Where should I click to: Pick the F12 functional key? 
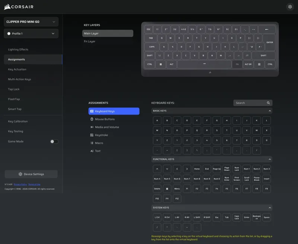(x=177, y=199)
